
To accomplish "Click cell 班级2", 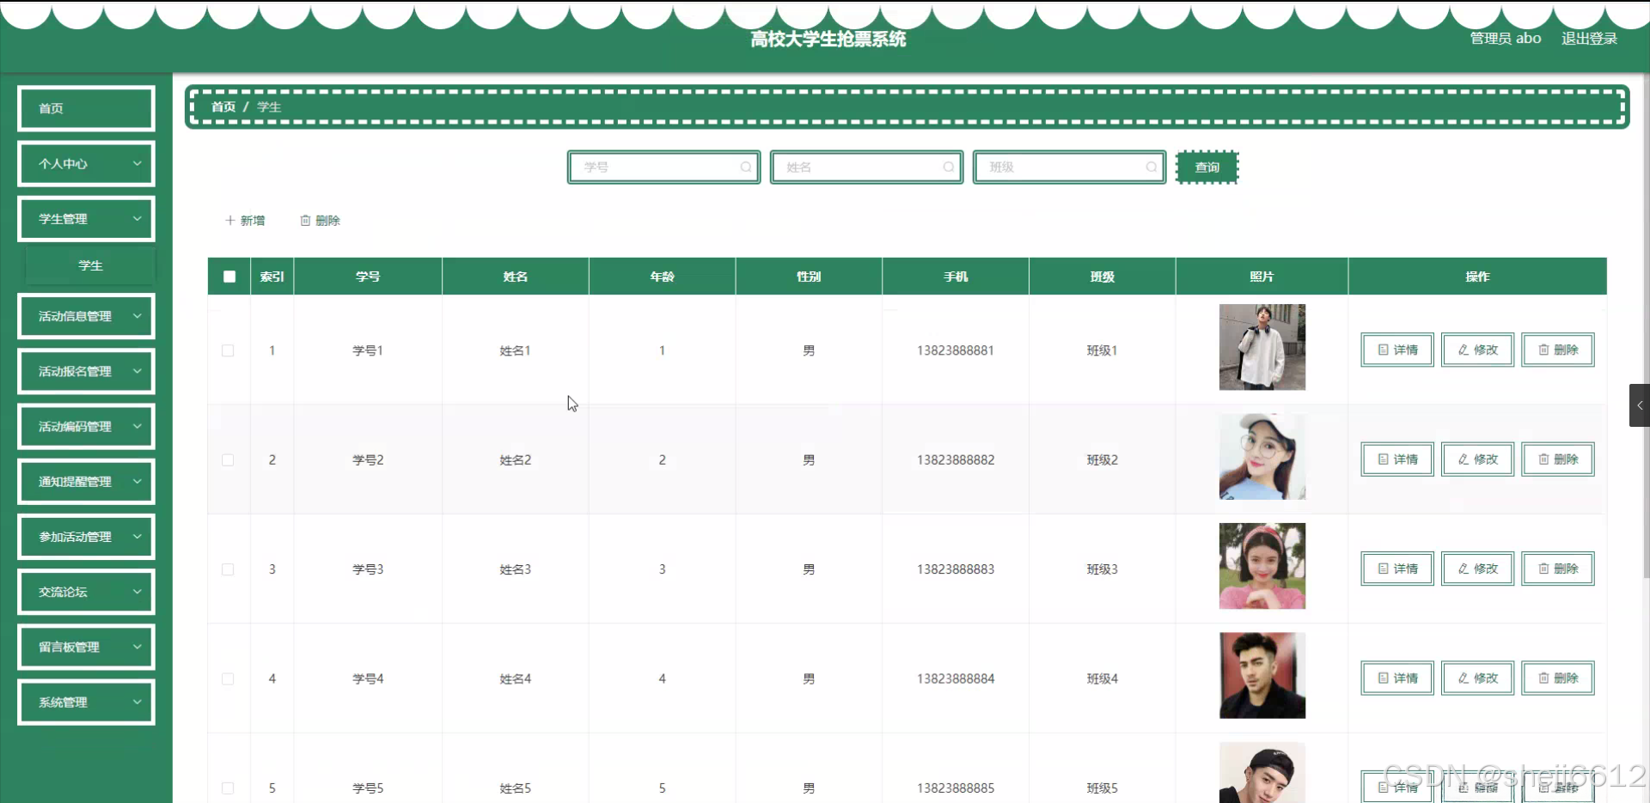I will coord(1103,460).
